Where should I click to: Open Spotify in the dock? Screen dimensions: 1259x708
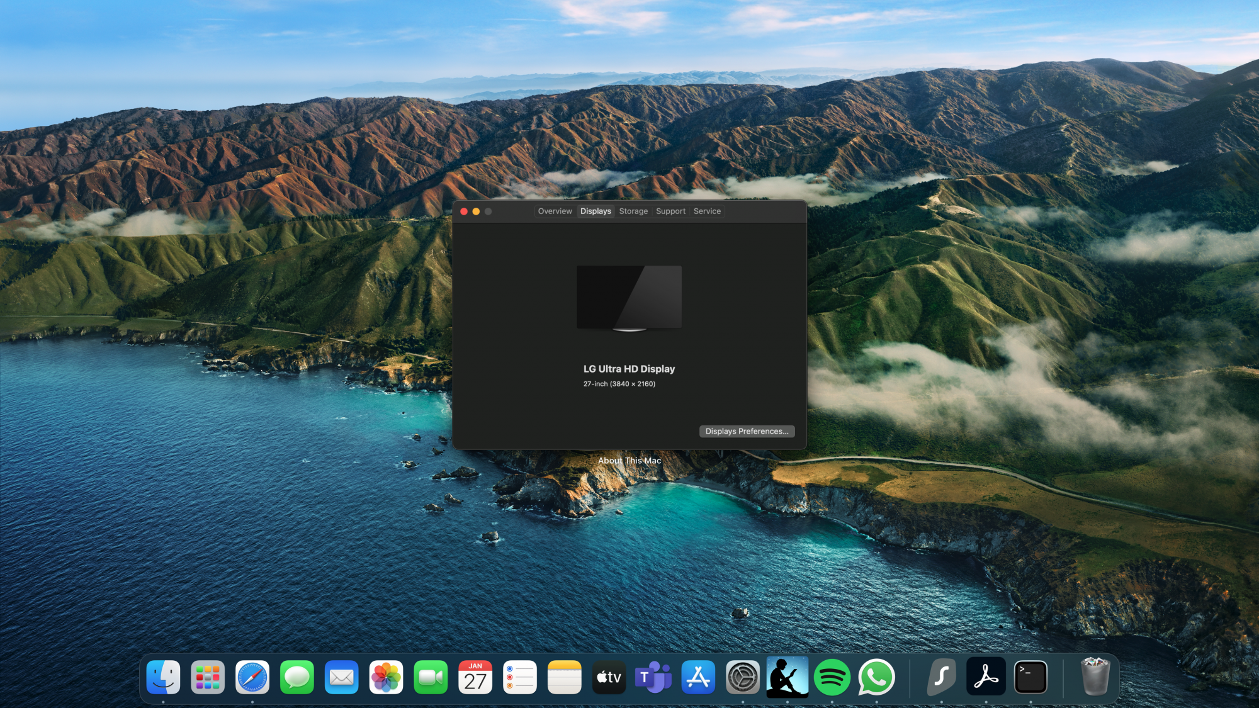coord(832,677)
